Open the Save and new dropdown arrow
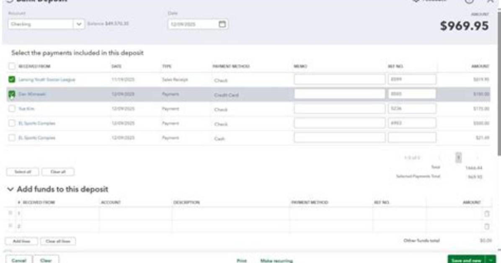Viewport: 501px width, 263px height. coord(491,260)
